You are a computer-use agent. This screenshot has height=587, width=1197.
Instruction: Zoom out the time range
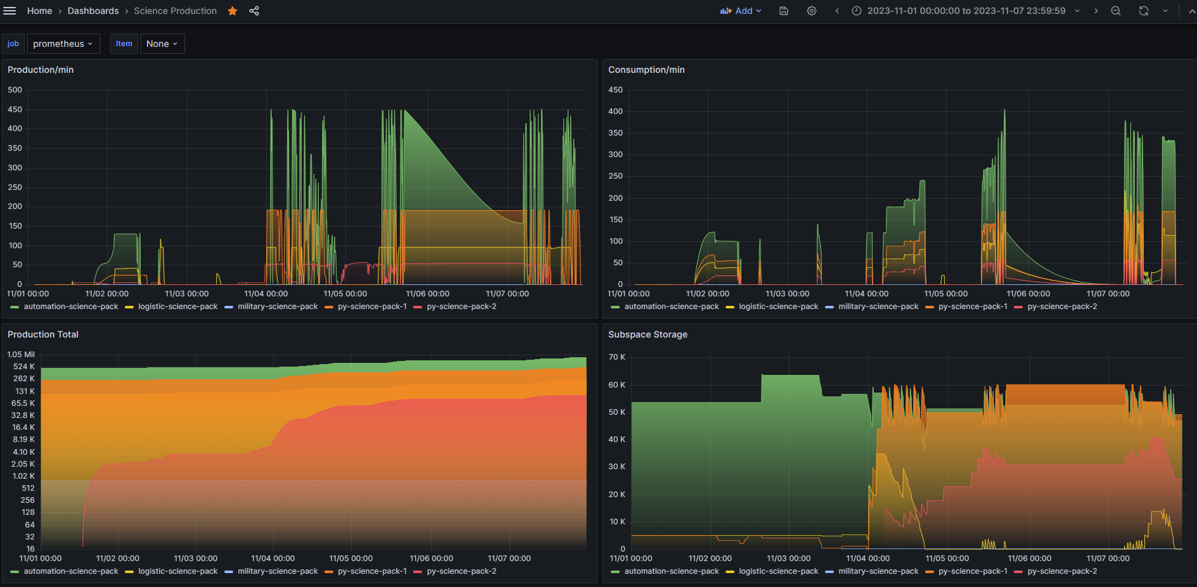(1116, 11)
